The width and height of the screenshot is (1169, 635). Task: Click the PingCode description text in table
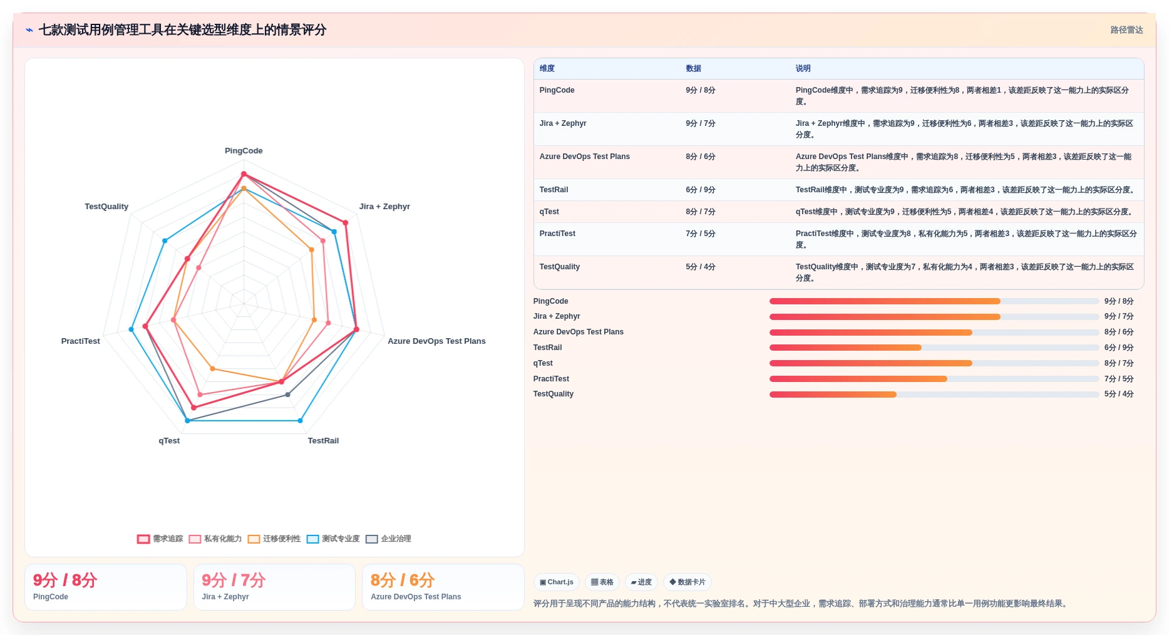pyautogui.click(x=962, y=96)
